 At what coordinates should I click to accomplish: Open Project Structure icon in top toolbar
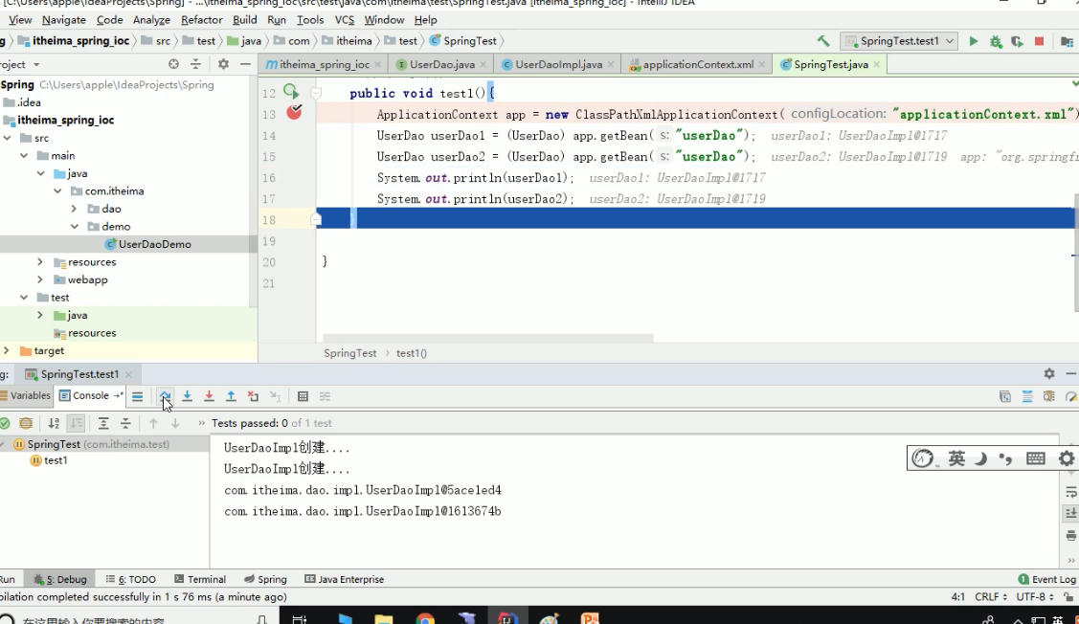coord(1068,41)
